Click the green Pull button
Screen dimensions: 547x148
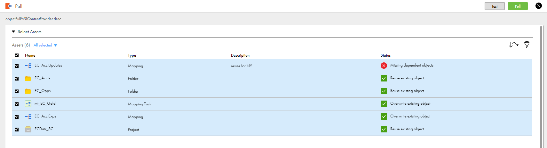pos(518,6)
